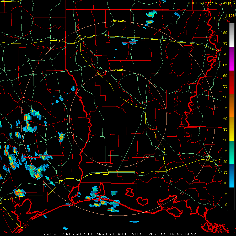Click scale value 35
This screenshot has height=236, width=236.
coord(225,130)
